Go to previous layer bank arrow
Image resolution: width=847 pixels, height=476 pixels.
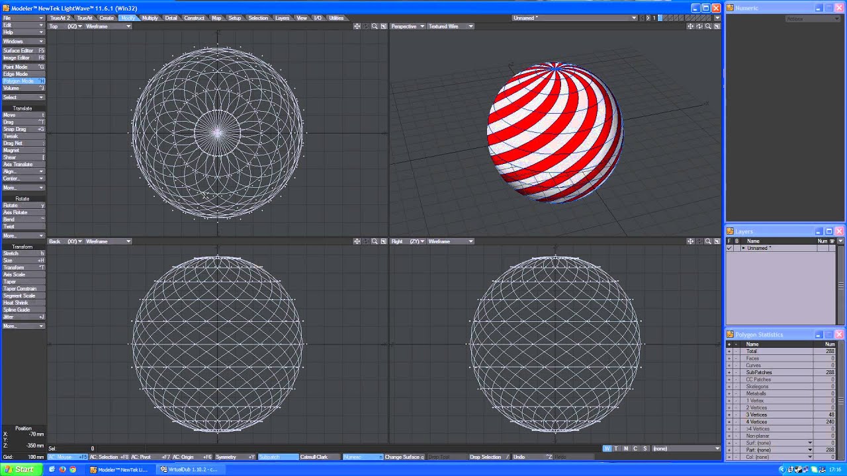642,18
